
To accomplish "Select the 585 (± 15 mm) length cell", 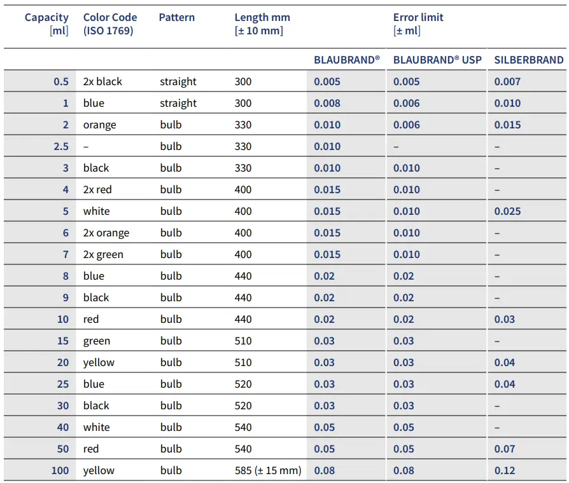I will 268,470.
